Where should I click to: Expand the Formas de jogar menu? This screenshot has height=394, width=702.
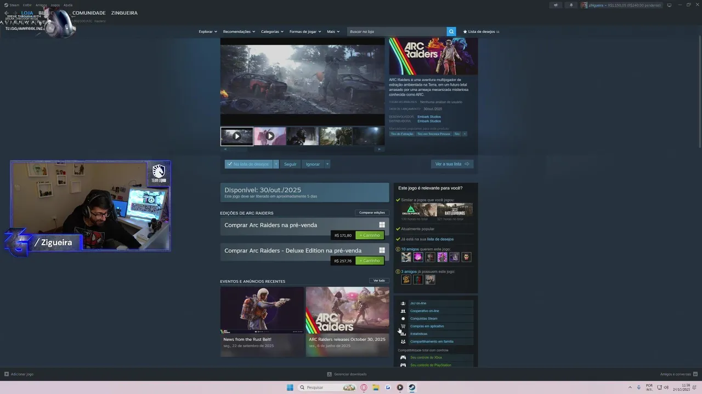coord(305,32)
